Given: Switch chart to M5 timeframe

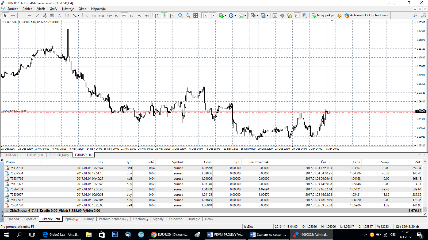Looking at the screenshot, I should click(94, 15).
